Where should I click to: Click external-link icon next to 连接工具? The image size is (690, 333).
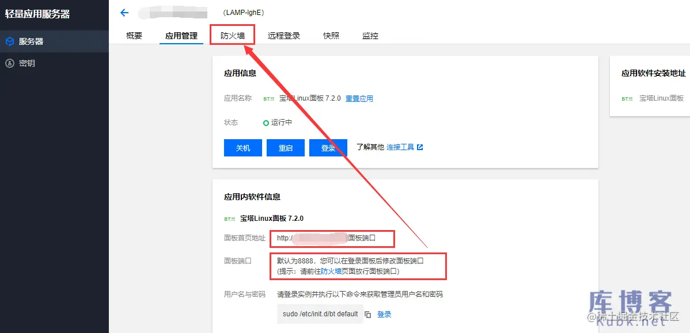click(x=420, y=147)
